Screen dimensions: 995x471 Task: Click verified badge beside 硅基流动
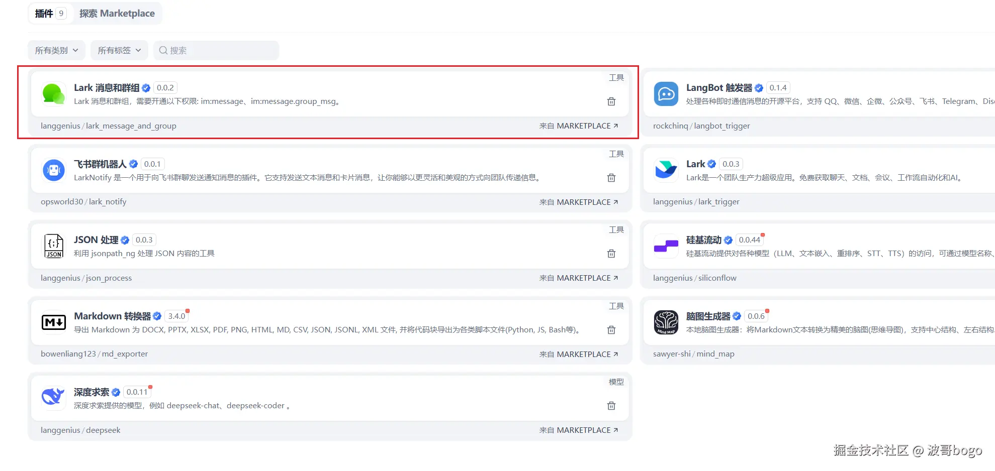729,240
